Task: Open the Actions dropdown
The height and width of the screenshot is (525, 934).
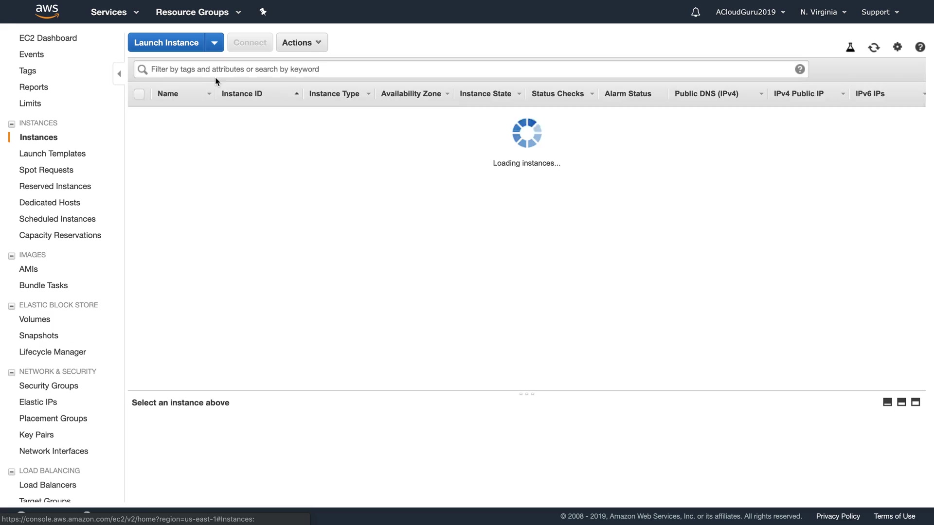Action: tap(302, 42)
